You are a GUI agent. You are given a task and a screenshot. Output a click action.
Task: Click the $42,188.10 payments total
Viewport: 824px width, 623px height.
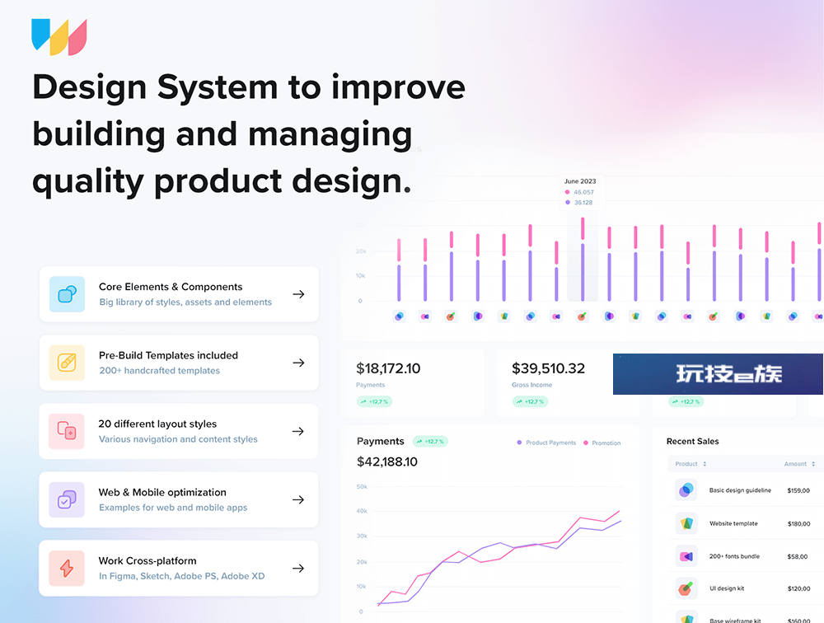pyautogui.click(x=387, y=461)
